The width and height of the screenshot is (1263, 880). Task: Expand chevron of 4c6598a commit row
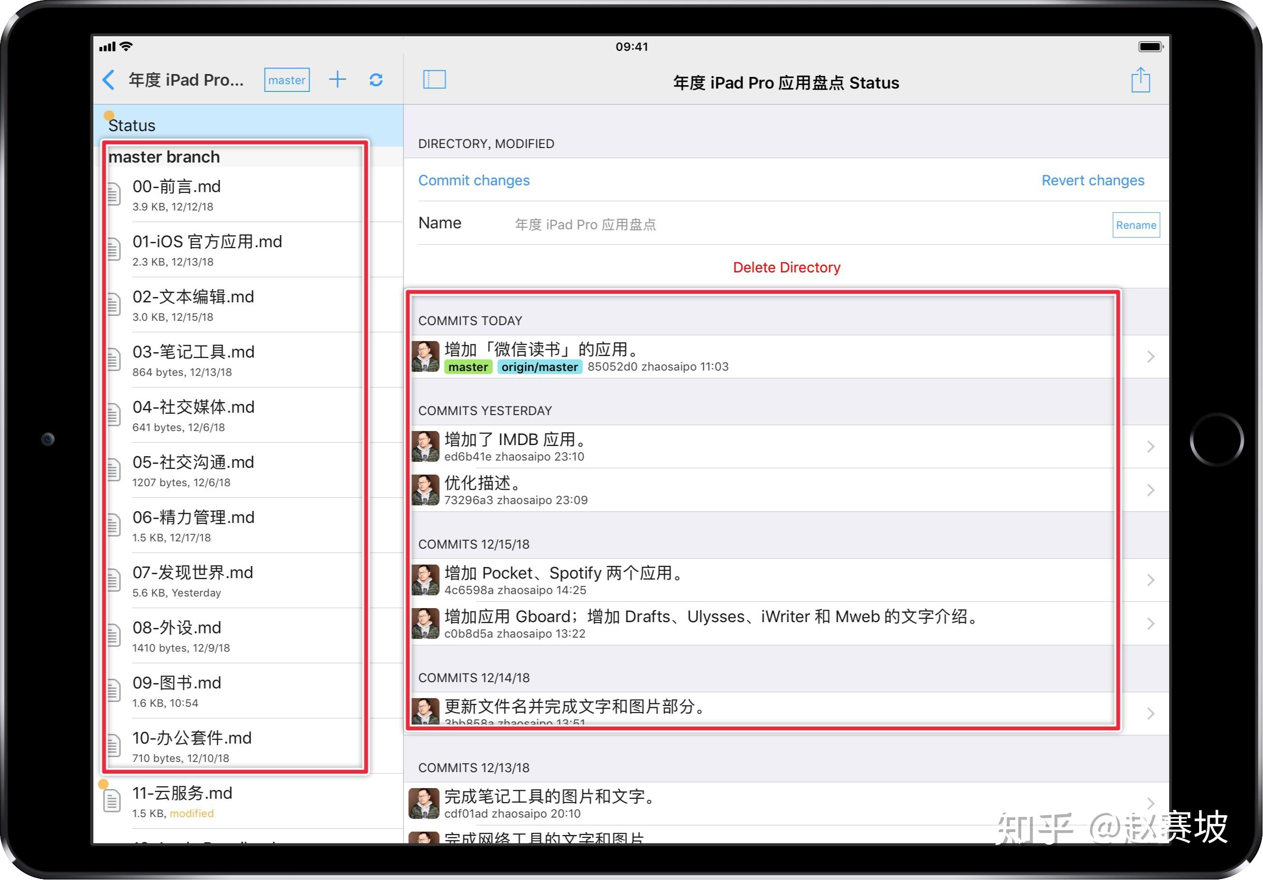click(1151, 580)
